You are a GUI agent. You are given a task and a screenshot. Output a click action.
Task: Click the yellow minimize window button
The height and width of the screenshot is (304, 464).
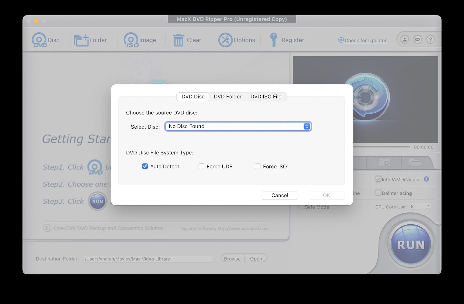click(x=36, y=21)
